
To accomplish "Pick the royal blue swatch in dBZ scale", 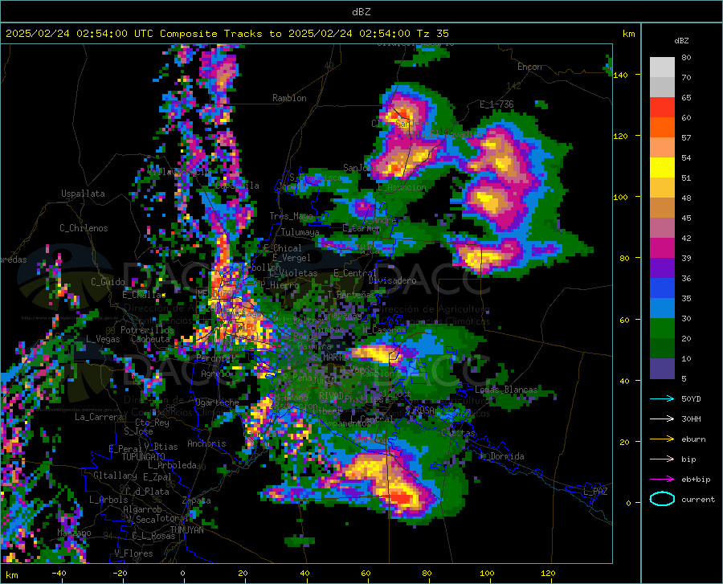I will [x=662, y=288].
